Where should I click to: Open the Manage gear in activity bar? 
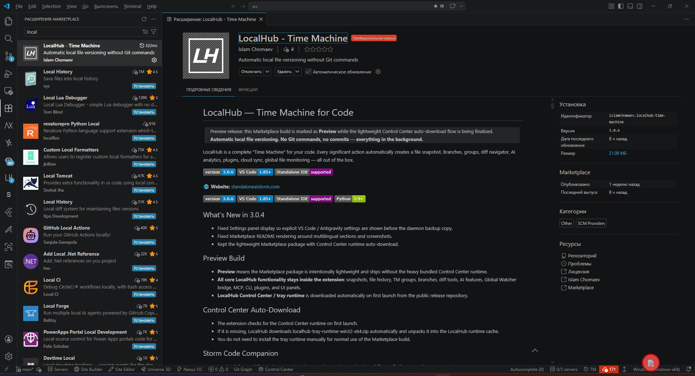9,356
